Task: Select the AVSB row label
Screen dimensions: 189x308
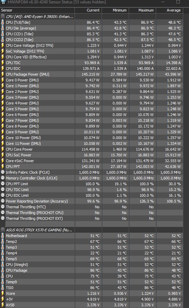Action: click(x=10, y=305)
